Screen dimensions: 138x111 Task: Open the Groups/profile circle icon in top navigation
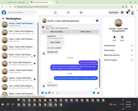coord(81,12)
